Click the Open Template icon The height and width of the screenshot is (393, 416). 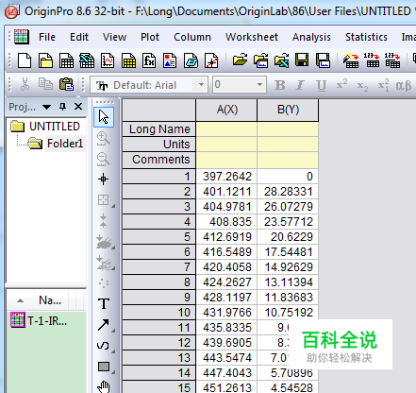(260, 60)
